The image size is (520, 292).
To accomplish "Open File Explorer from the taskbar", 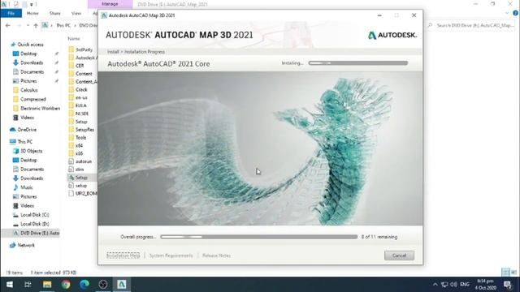I will [x=47, y=285].
